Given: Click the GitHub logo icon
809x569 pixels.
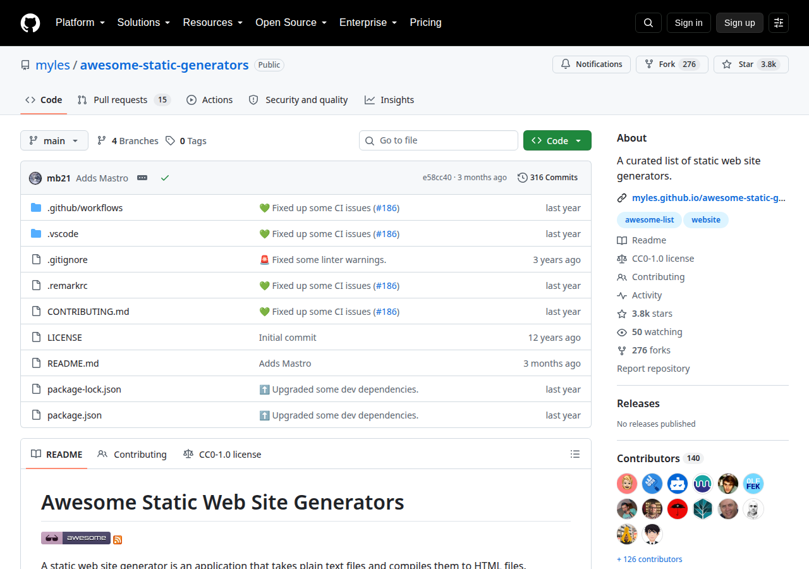Looking at the screenshot, I should click(30, 23).
